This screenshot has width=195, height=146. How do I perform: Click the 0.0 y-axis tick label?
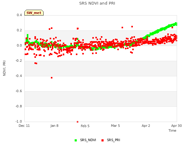pyautogui.click(x=19, y=45)
